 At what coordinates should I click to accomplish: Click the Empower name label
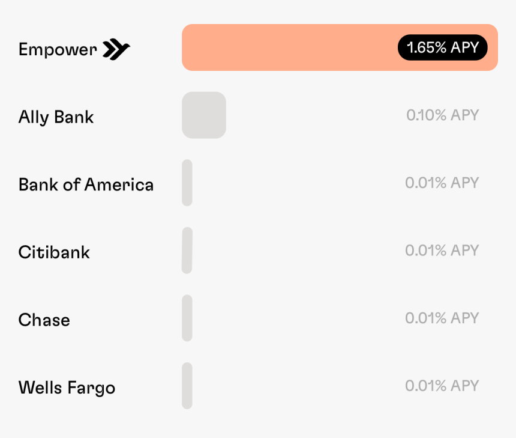coord(57,49)
